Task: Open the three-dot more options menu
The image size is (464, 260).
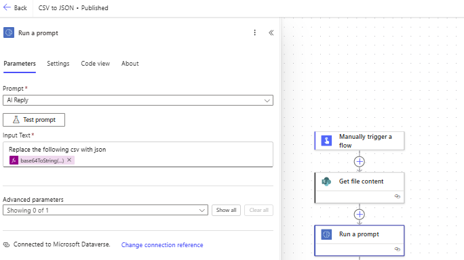Action: pos(255,32)
